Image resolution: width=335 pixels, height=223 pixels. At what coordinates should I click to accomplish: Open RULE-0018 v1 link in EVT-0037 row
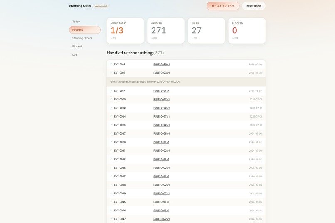[x=161, y=176]
